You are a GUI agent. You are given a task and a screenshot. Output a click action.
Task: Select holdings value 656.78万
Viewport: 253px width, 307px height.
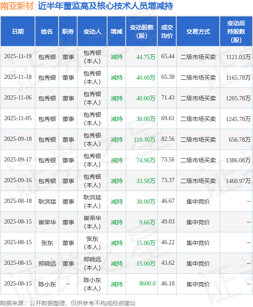[x=240, y=140]
